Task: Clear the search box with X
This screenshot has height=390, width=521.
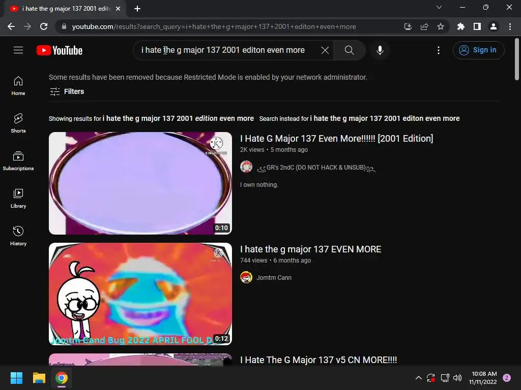Action: 325,50
